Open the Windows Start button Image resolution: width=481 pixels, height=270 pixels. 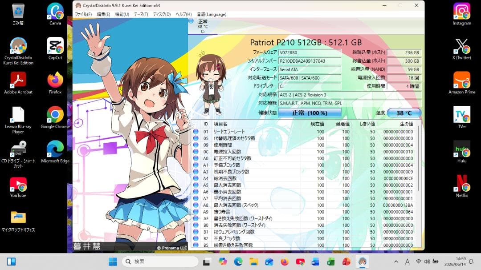pos(113,262)
